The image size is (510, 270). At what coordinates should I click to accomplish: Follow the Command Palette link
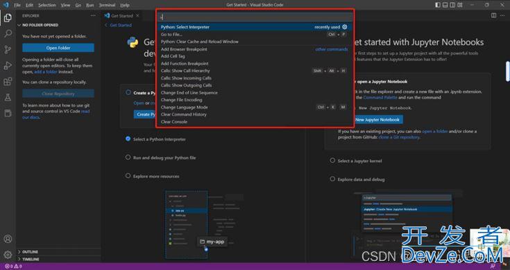[380, 98]
